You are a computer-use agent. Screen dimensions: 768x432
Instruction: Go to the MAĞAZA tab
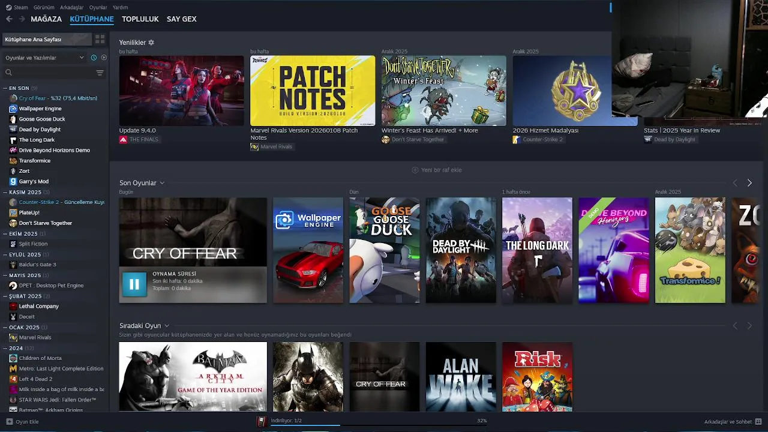[46, 19]
